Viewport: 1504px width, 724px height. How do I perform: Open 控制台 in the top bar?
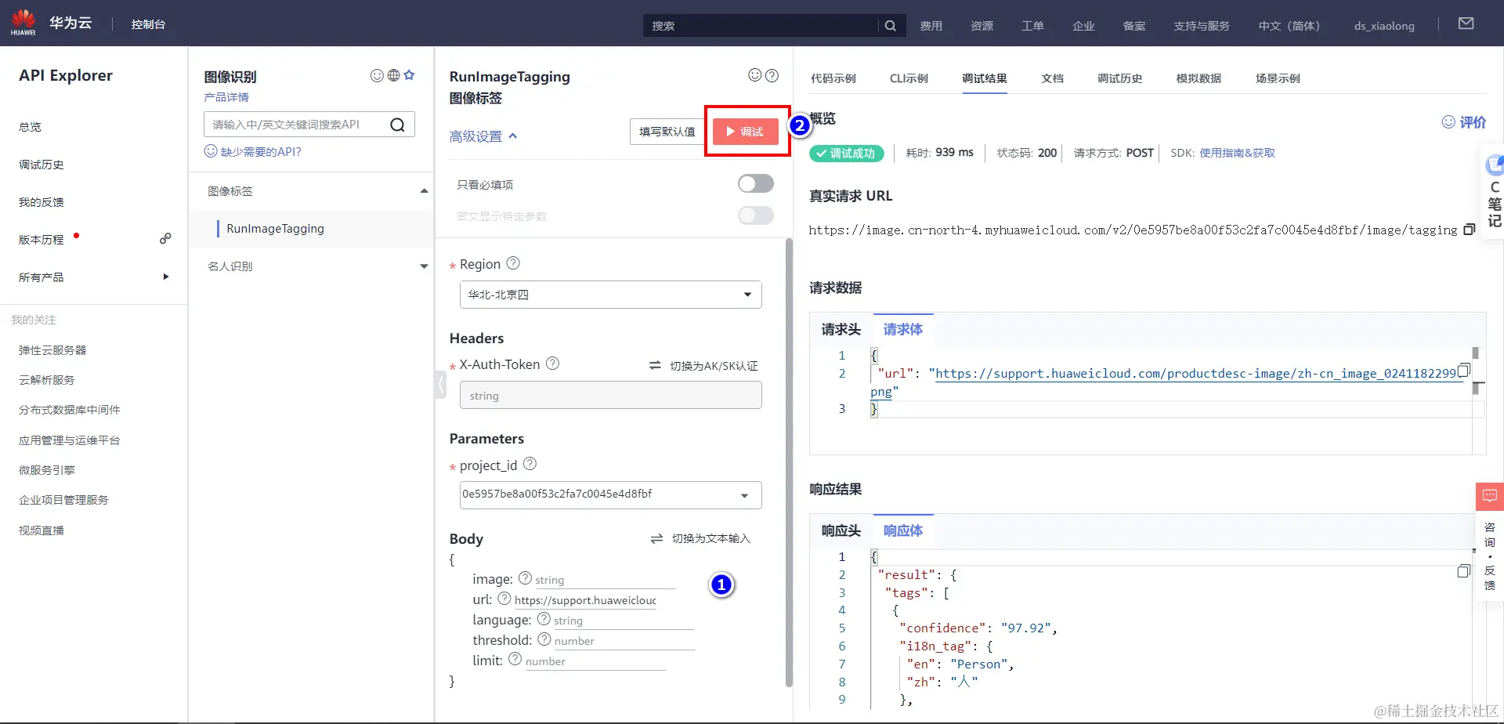pyautogui.click(x=148, y=24)
